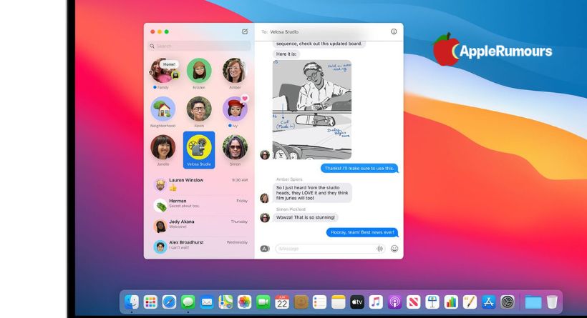Open Herman conversation row
The image size is (587, 318).
(x=200, y=205)
